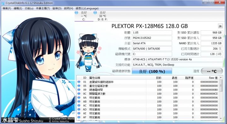Click the power on hours 128 小時
Viewport: 227px width, 124px height.
tap(212, 54)
